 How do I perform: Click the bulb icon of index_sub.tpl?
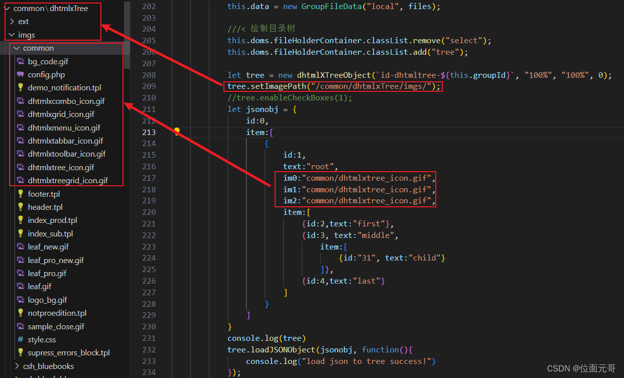(x=21, y=233)
